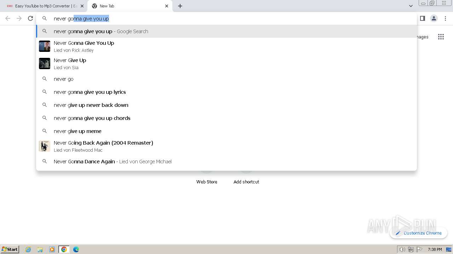Click the Fleetwood Mac album thumbnail
Screen dimensions: 453x254
(45, 146)
